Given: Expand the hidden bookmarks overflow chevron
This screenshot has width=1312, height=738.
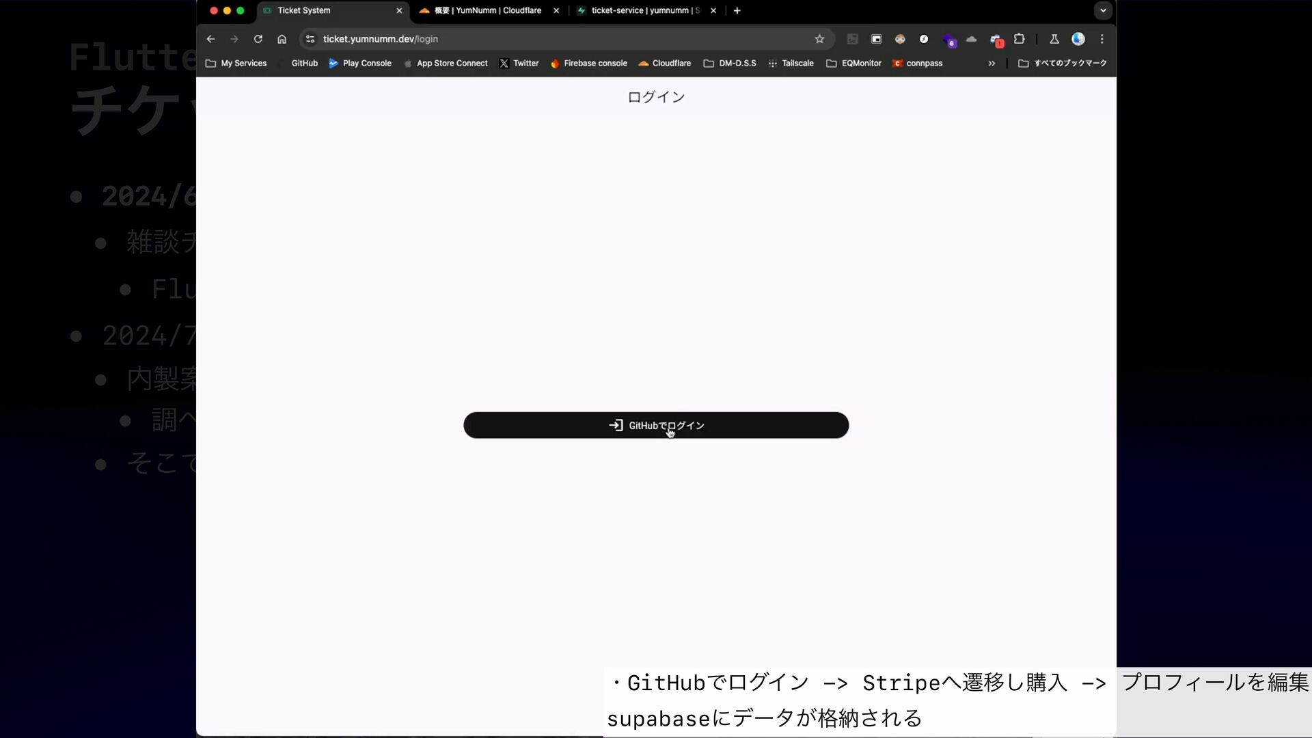Looking at the screenshot, I should pyautogui.click(x=992, y=63).
